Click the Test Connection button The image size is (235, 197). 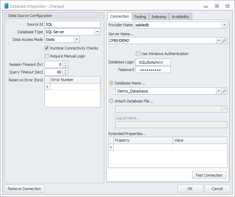tap(209, 175)
